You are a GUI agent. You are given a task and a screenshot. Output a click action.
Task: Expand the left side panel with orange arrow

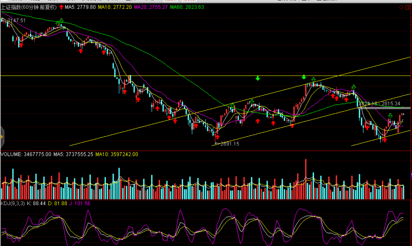pyautogui.click(x=2, y=137)
